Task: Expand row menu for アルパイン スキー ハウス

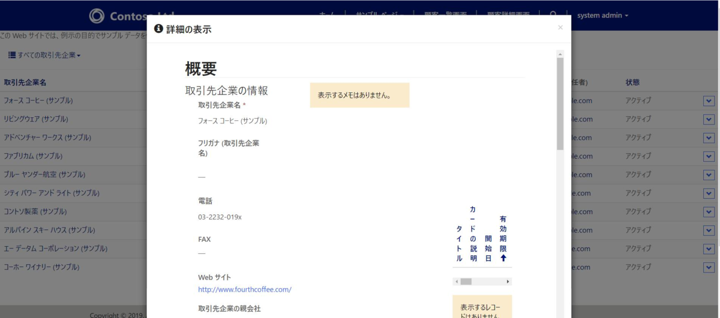Action: tap(709, 231)
